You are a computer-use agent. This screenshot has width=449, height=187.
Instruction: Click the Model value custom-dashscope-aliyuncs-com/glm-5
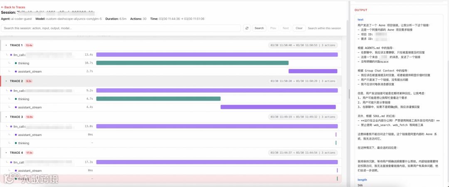click(74, 19)
